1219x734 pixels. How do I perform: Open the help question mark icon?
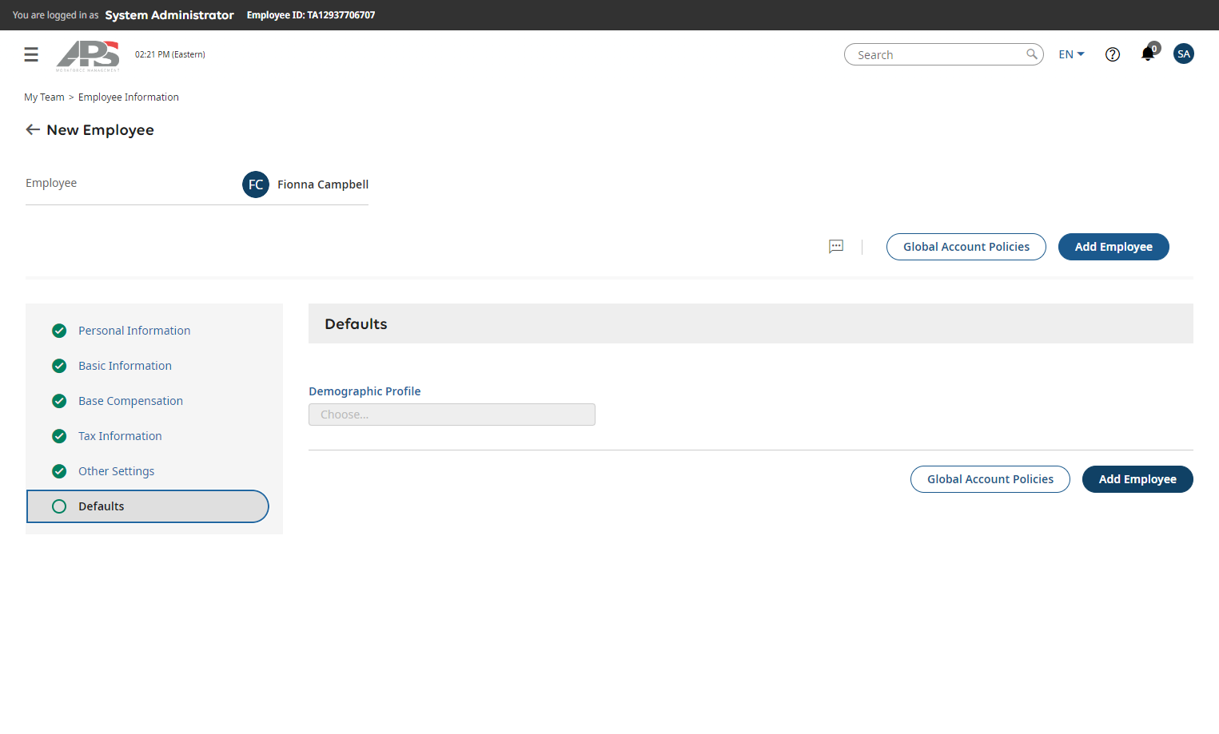1113,54
